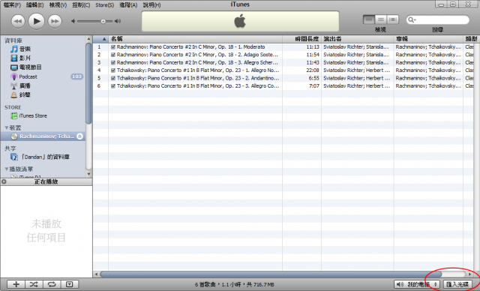Click the add playlist plus button
This screenshot has height=291, width=480.
tap(16, 284)
